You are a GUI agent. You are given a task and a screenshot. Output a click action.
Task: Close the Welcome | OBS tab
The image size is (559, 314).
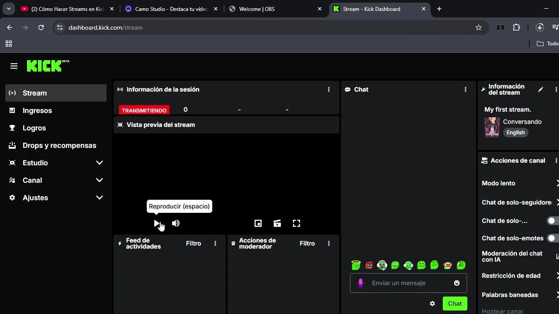(320, 9)
